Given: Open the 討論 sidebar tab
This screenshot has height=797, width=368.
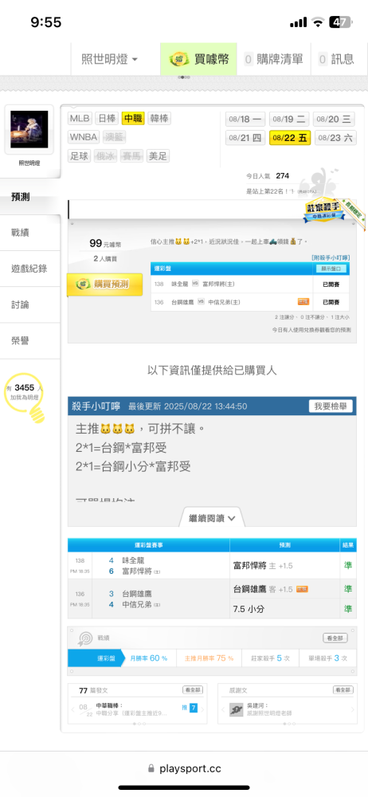Looking at the screenshot, I should click(30, 304).
